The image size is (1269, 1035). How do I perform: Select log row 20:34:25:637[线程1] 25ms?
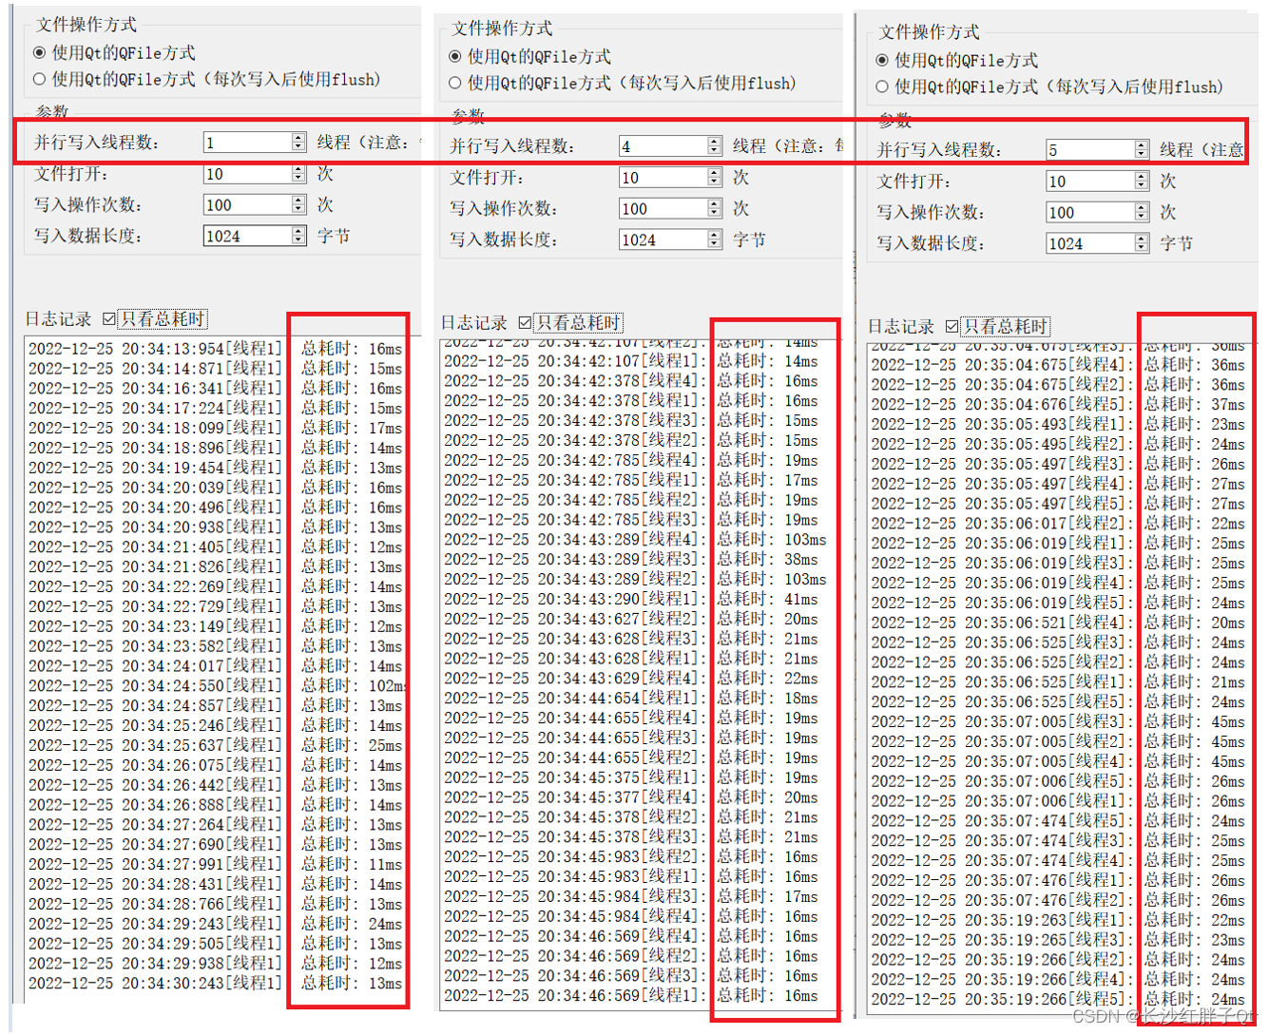[215, 746]
